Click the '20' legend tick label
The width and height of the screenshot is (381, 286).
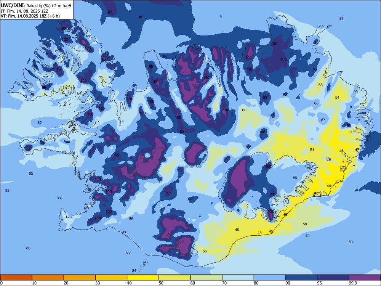[66, 283]
